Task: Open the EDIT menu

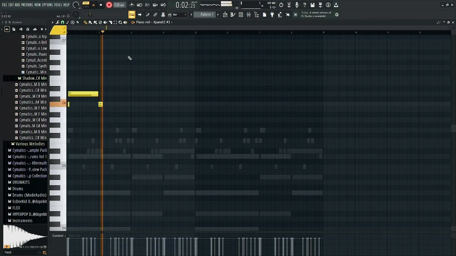Action: 11,5
